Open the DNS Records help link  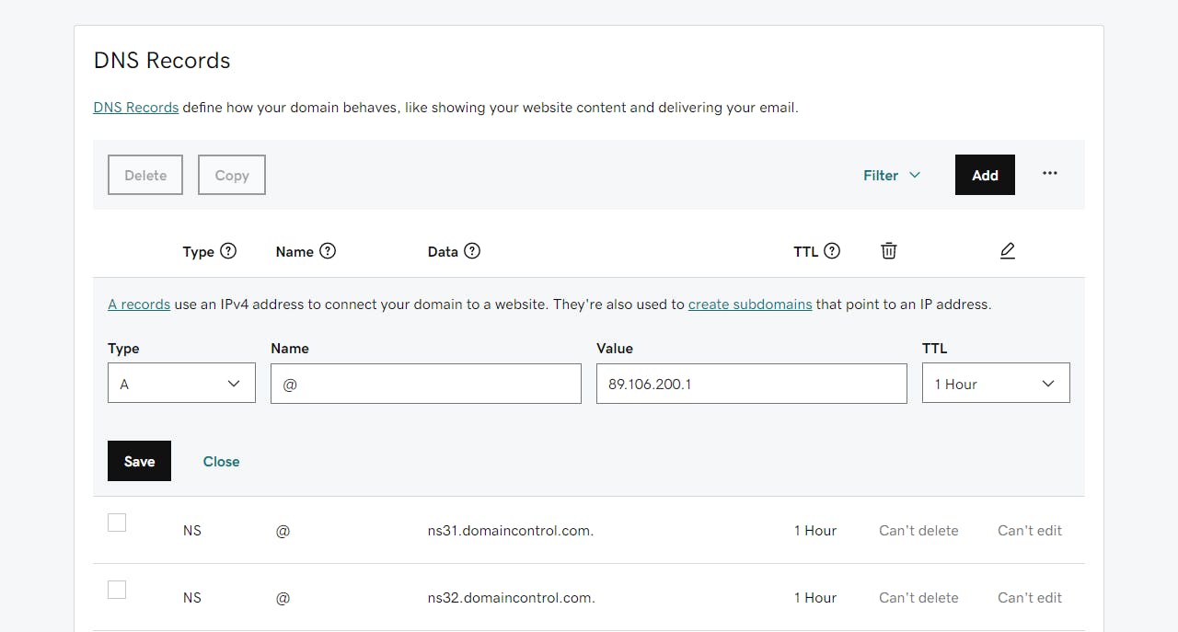click(x=136, y=108)
